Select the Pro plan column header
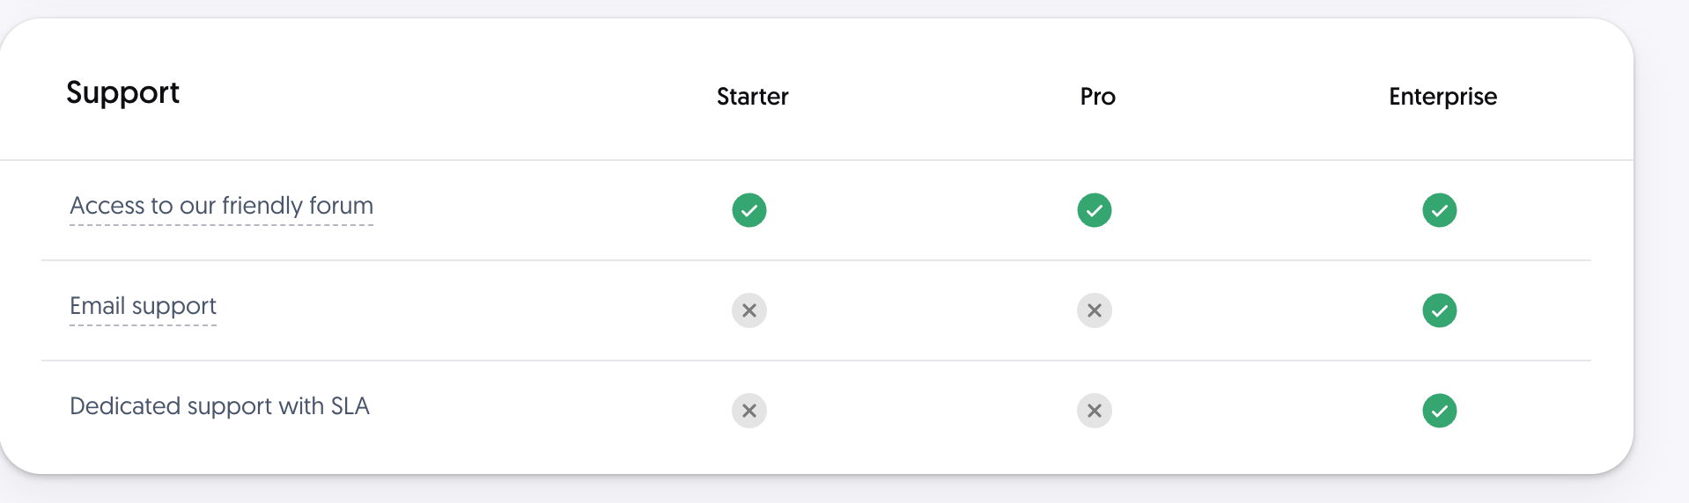1689x503 pixels. tap(1097, 96)
